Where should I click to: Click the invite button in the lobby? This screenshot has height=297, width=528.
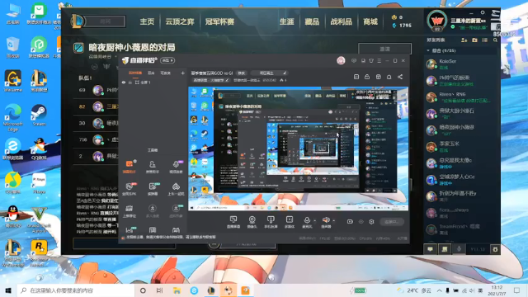[x=384, y=49]
